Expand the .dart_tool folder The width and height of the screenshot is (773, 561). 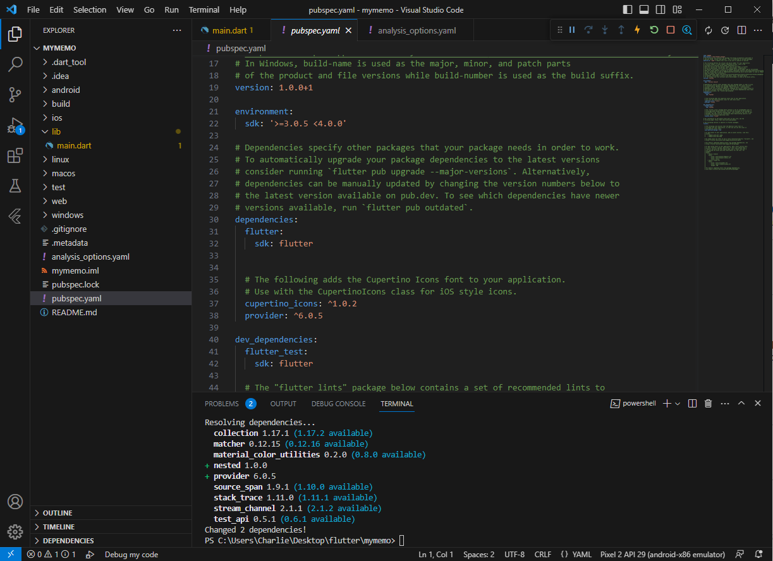pyautogui.click(x=111, y=62)
